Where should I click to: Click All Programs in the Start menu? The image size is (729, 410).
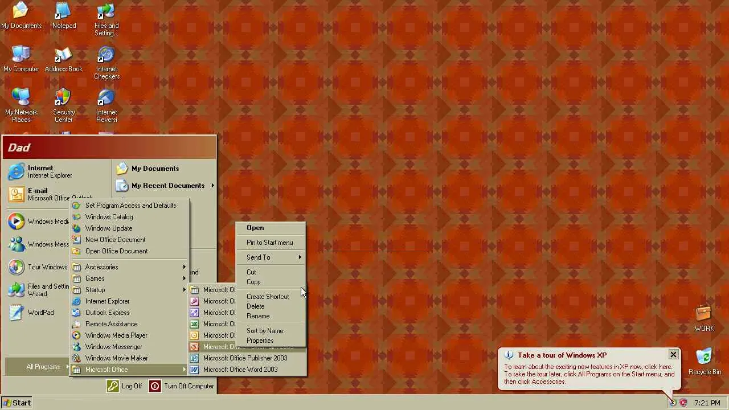coord(38,367)
